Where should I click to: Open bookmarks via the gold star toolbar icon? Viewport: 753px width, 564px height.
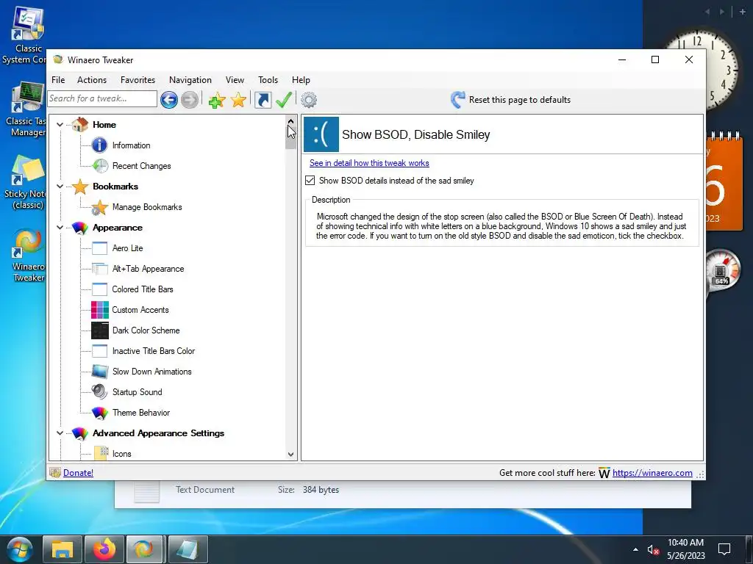238,100
